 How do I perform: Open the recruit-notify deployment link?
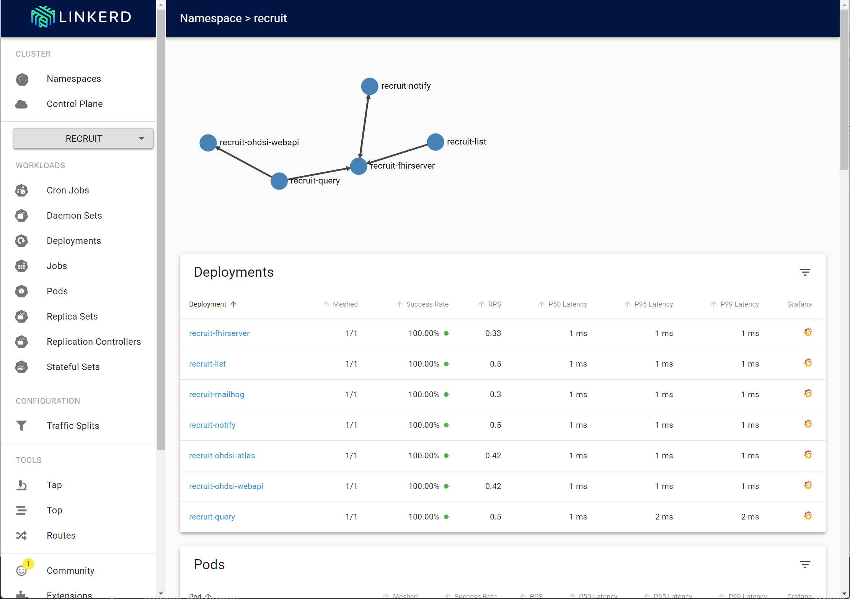pyautogui.click(x=212, y=425)
